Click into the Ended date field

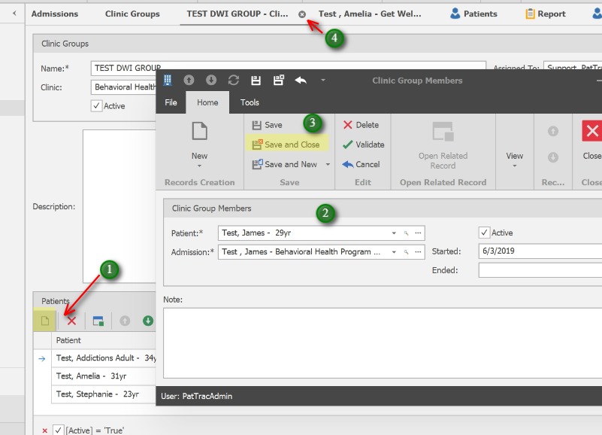(540, 270)
